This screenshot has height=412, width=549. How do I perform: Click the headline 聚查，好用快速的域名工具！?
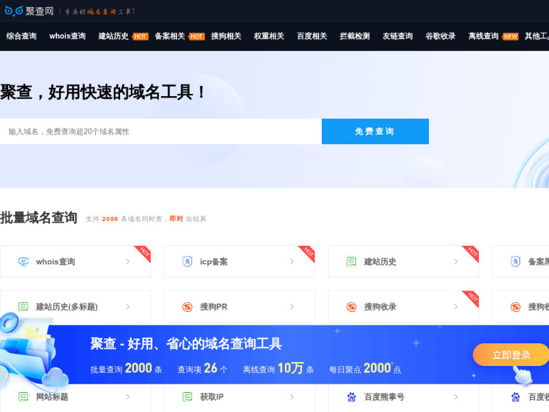click(x=104, y=92)
